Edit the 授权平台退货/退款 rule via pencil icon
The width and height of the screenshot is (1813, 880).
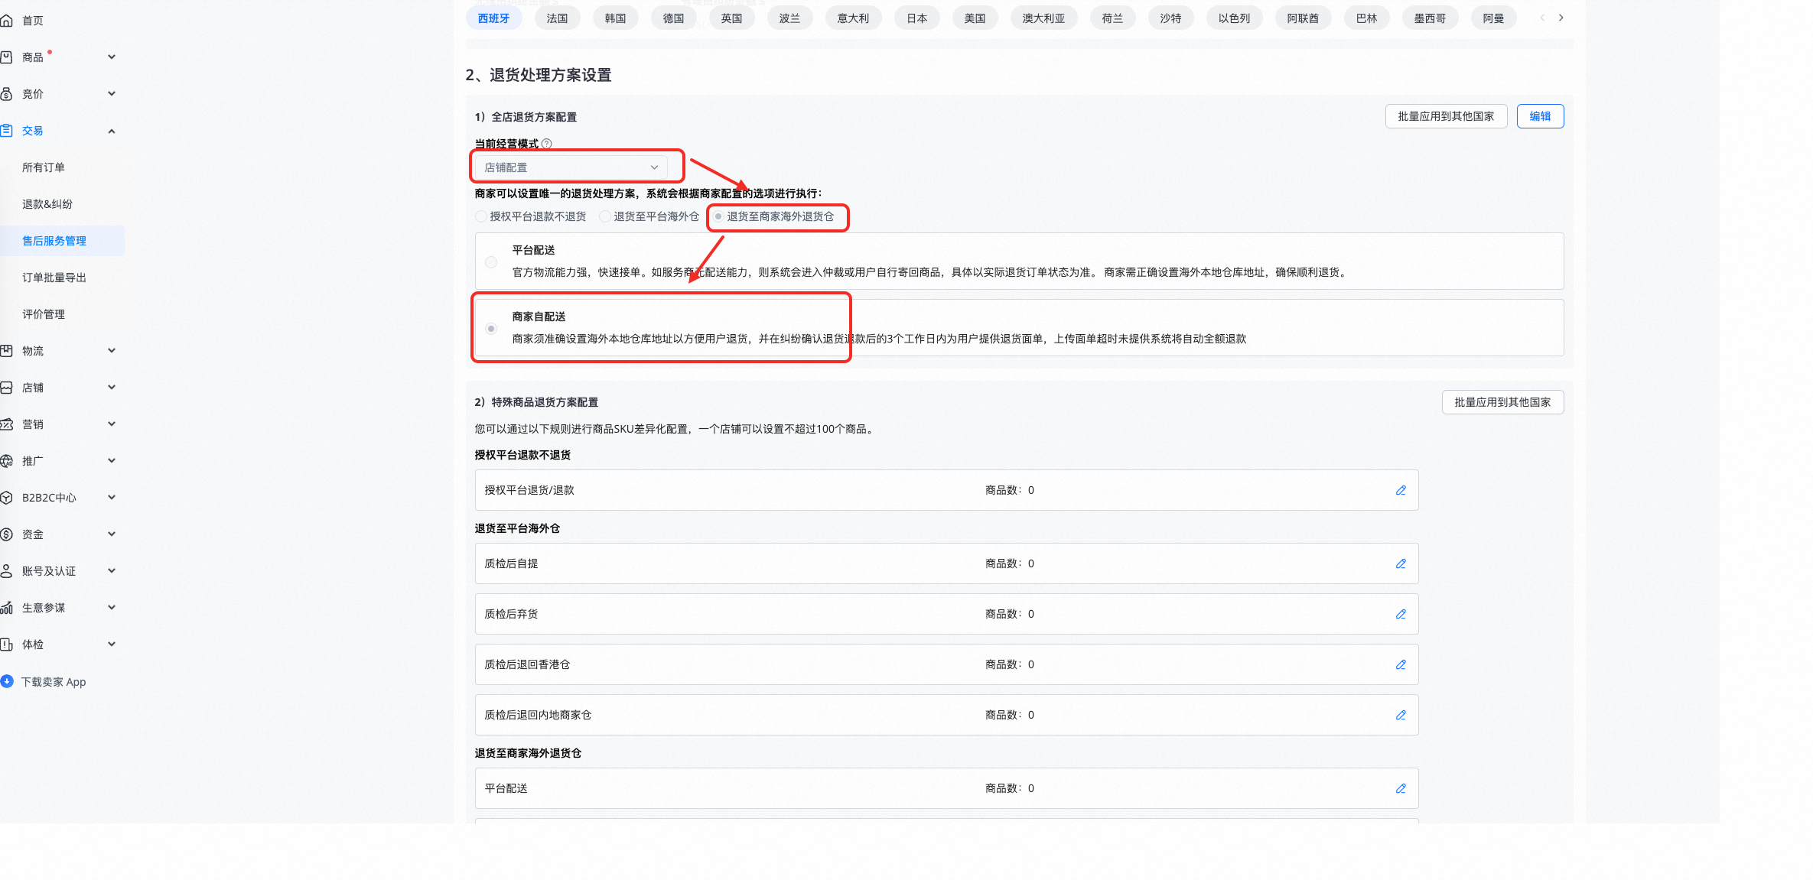[1401, 490]
